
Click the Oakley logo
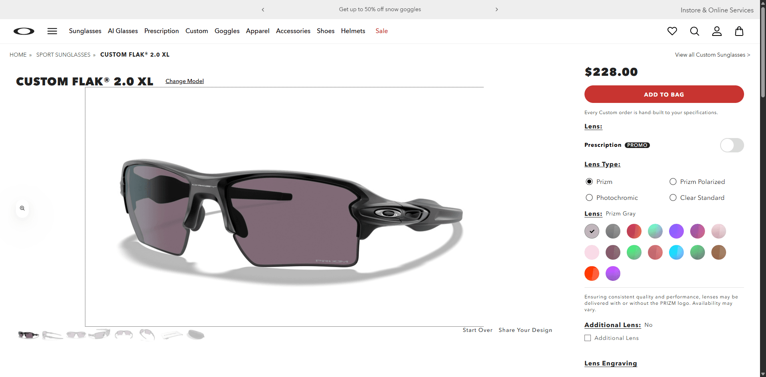pos(24,31)
